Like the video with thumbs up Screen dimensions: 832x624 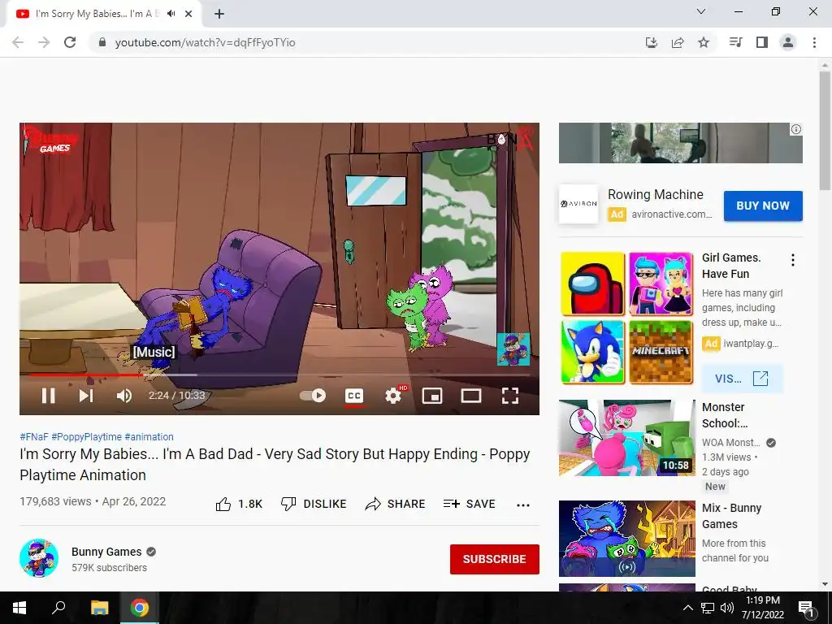pyautogui.click(x=239, y=504)
